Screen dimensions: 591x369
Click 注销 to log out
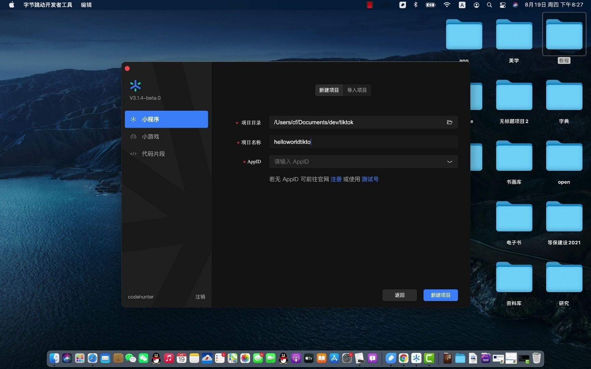coord(200,297)
